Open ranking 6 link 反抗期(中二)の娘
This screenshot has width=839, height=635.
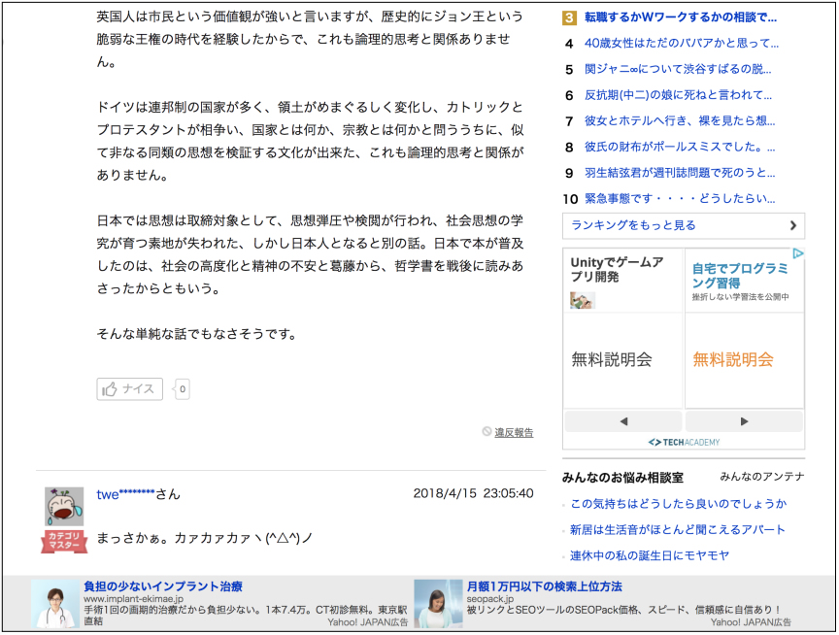tap(678, 95)
